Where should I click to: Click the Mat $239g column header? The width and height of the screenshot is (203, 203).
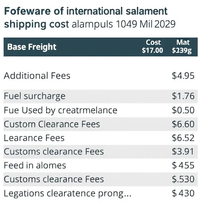[x=182, y=46]
